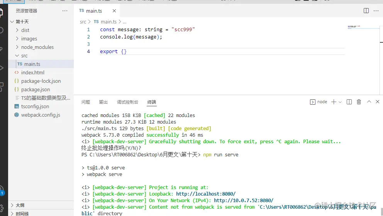
Task: Expand the 时间线 timeline section
Action: 41,213
